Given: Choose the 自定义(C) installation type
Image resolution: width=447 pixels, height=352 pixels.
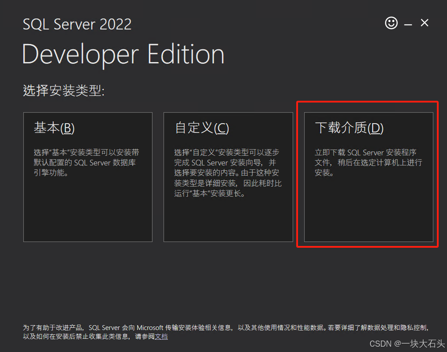Looking at the screenshot, I should click(x=228, y=177).
